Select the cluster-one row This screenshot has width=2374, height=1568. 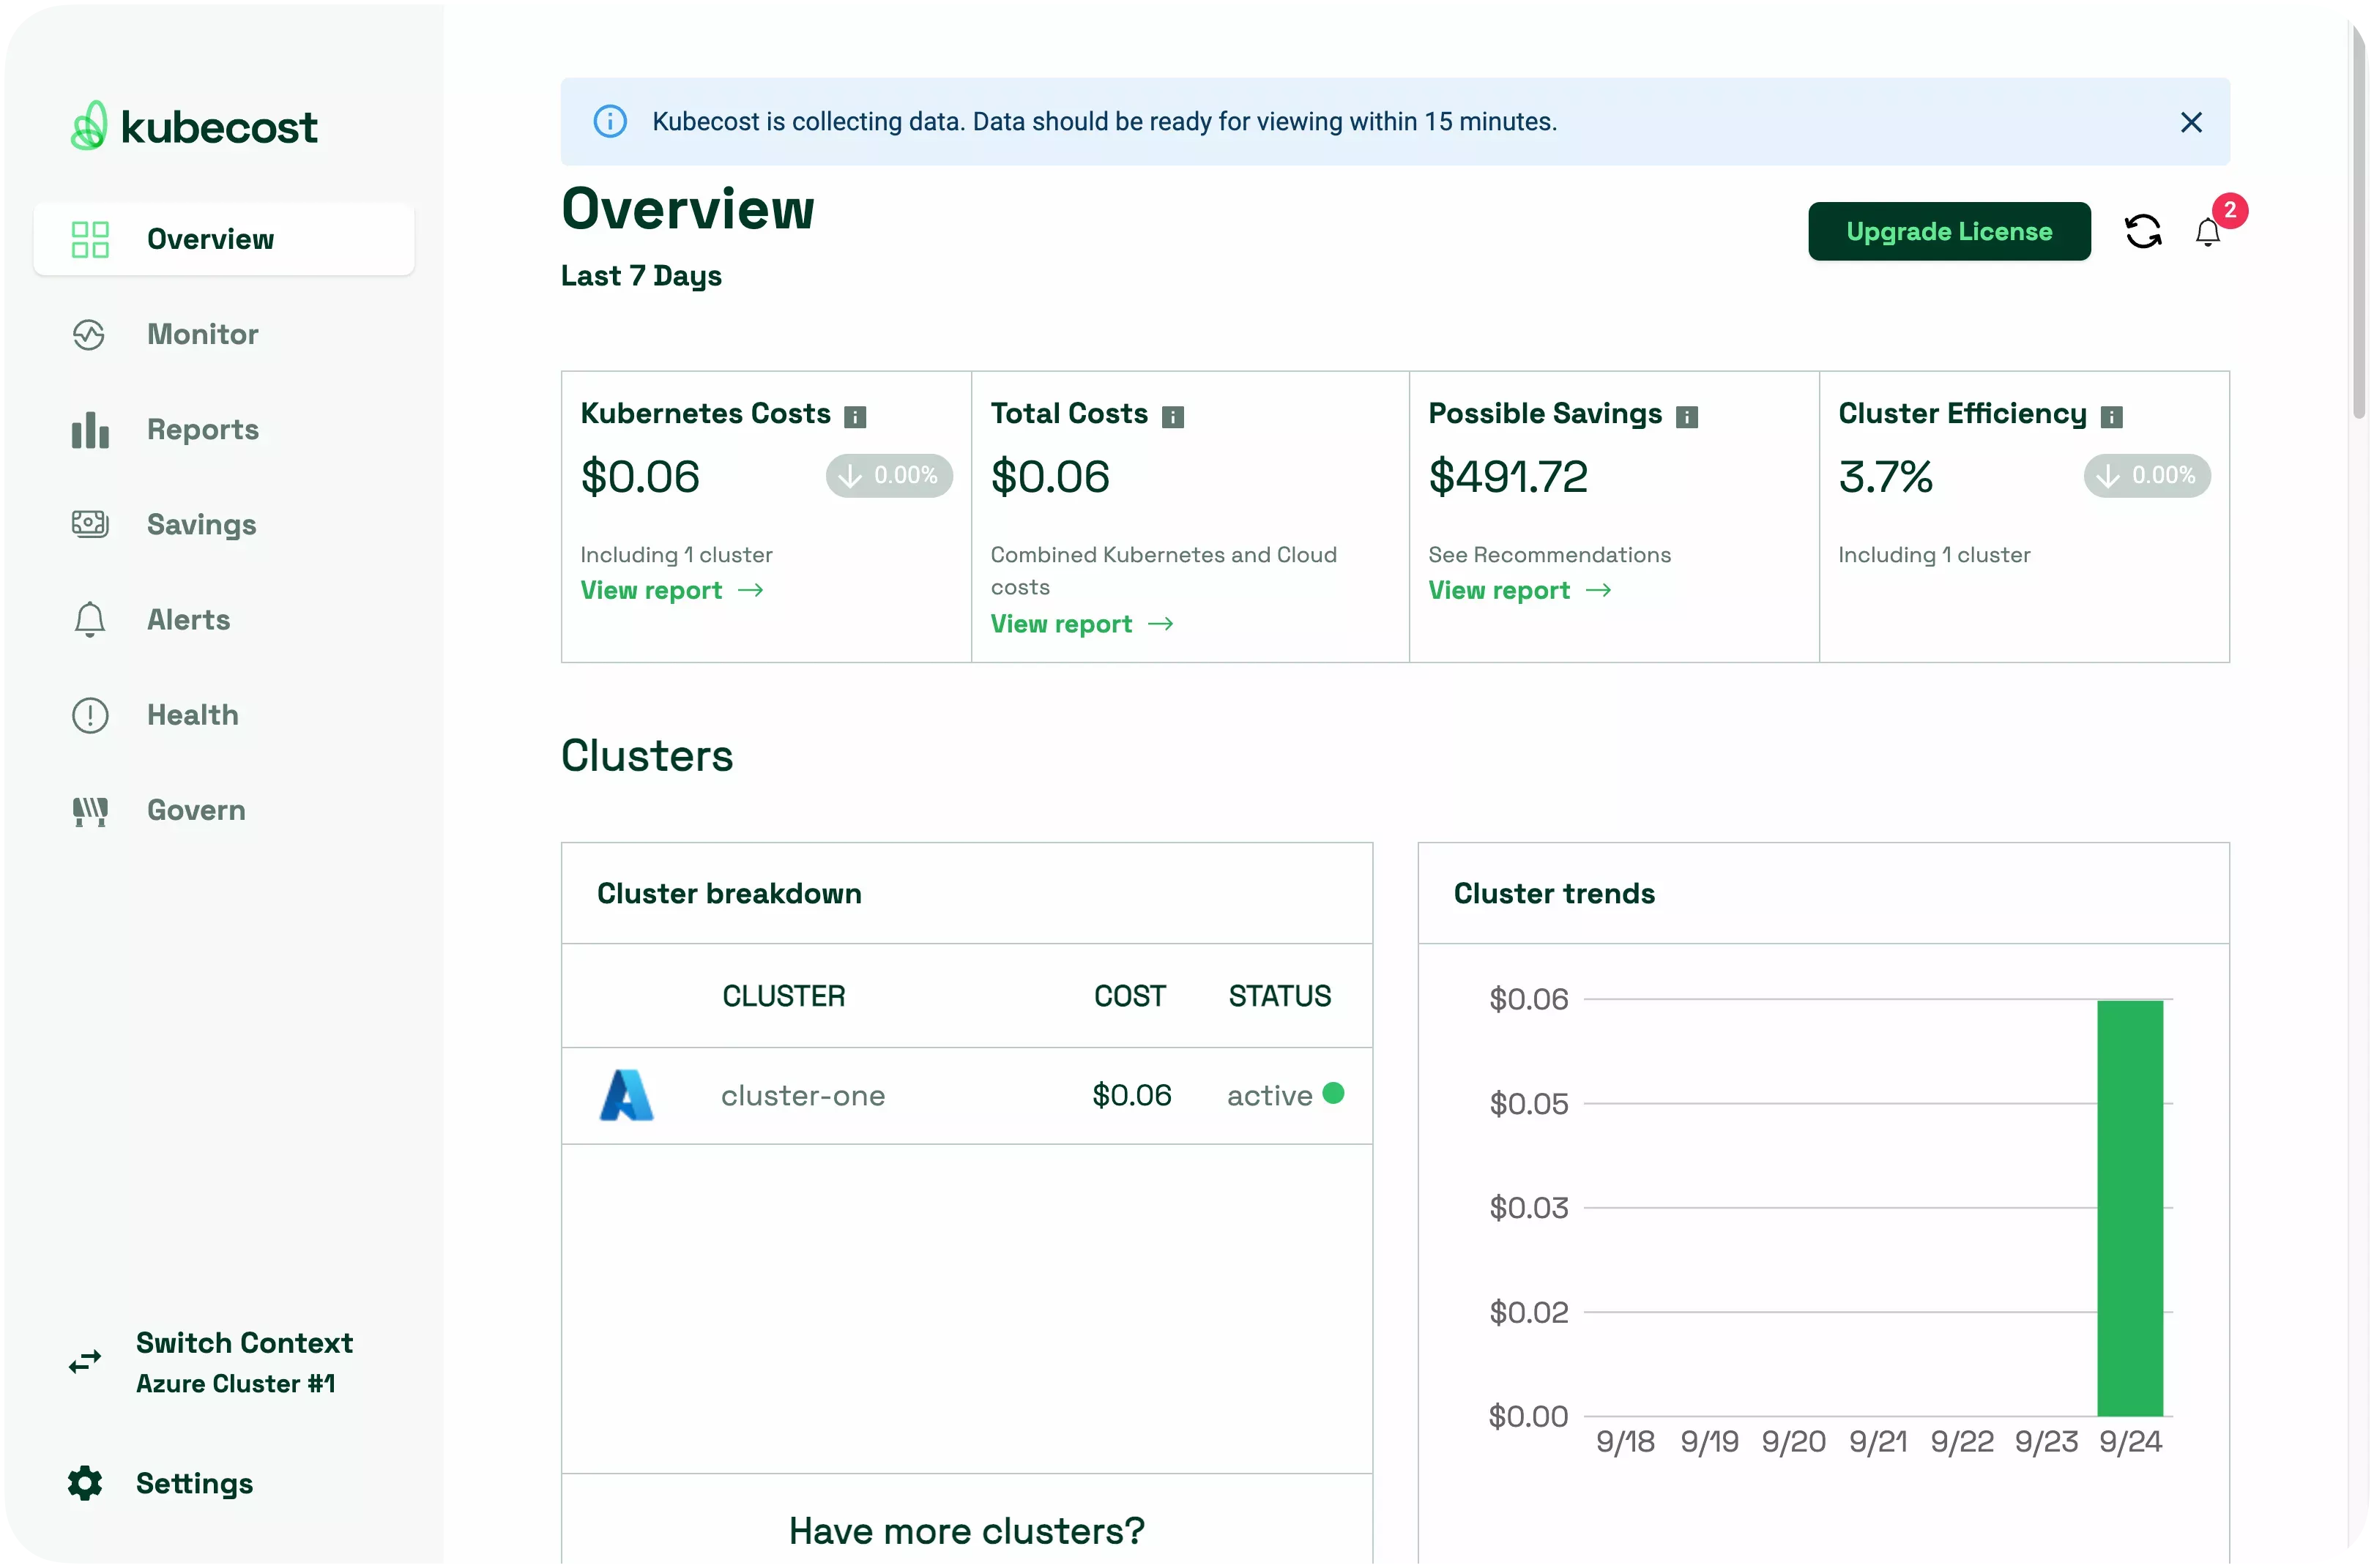pos(967,1095)
